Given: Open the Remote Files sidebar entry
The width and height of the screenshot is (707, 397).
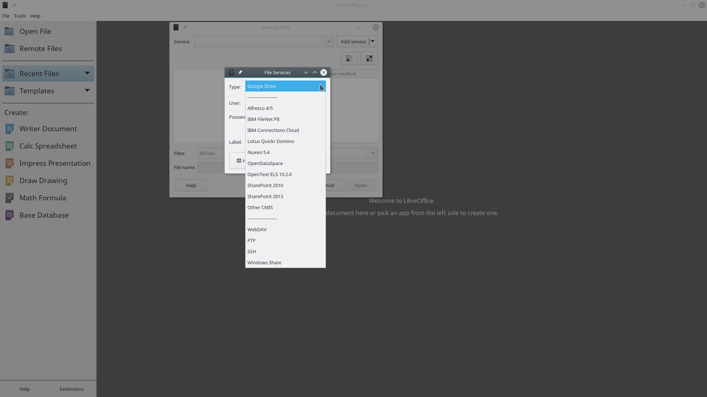Looking at the screenshot, I should click(41, 48).
